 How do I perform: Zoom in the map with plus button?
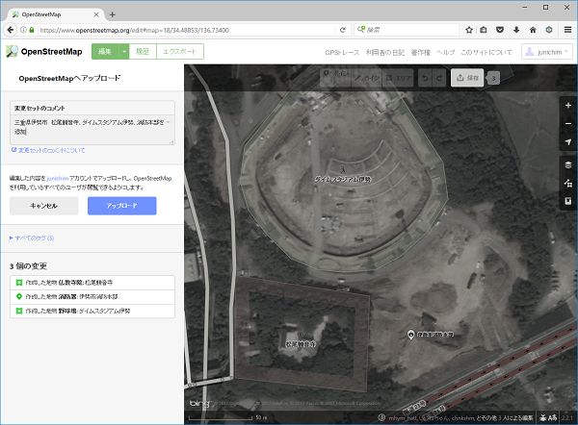click(568, 105)
